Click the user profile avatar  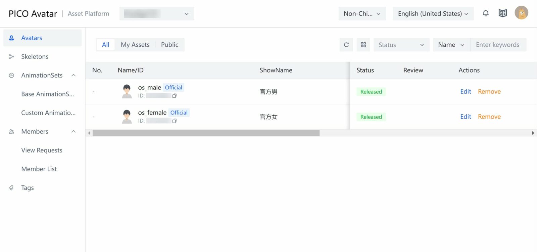tap(521, 13)
